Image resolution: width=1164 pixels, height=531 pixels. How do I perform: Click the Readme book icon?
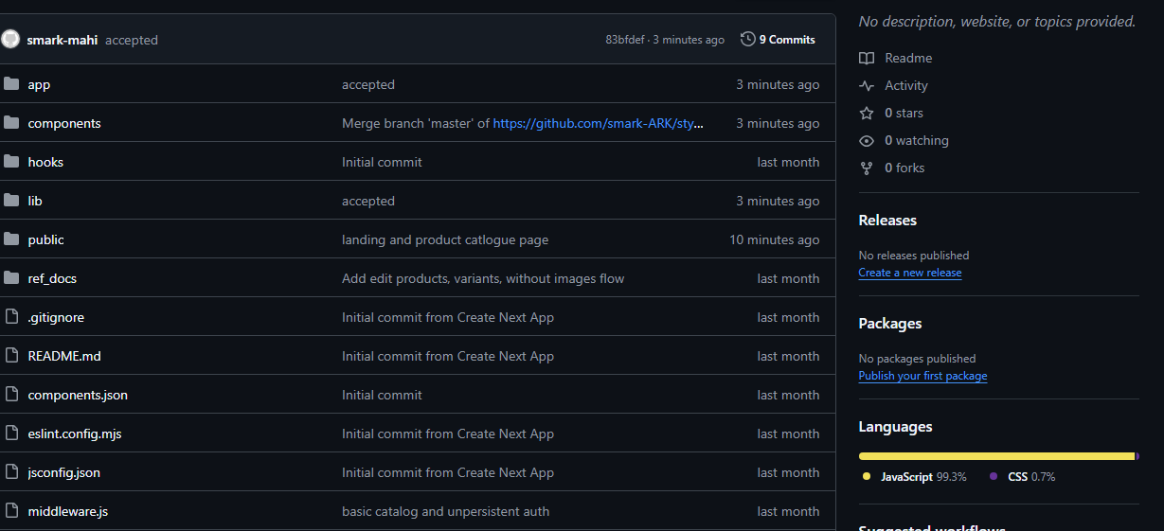click(867, 58)
